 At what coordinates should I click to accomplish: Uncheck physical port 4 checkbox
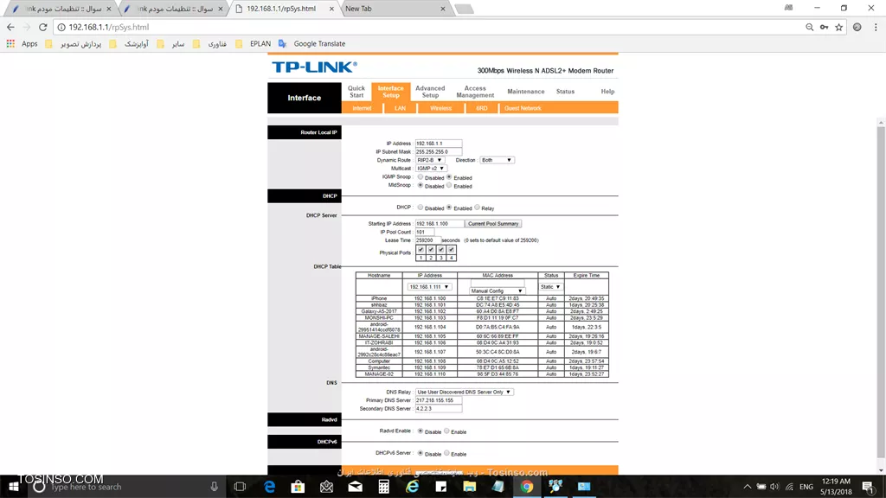point(452,250)
